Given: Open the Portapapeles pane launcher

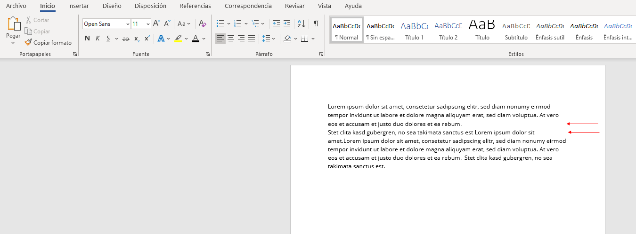Looking at the screenshot, I should [x=75, y=55].
